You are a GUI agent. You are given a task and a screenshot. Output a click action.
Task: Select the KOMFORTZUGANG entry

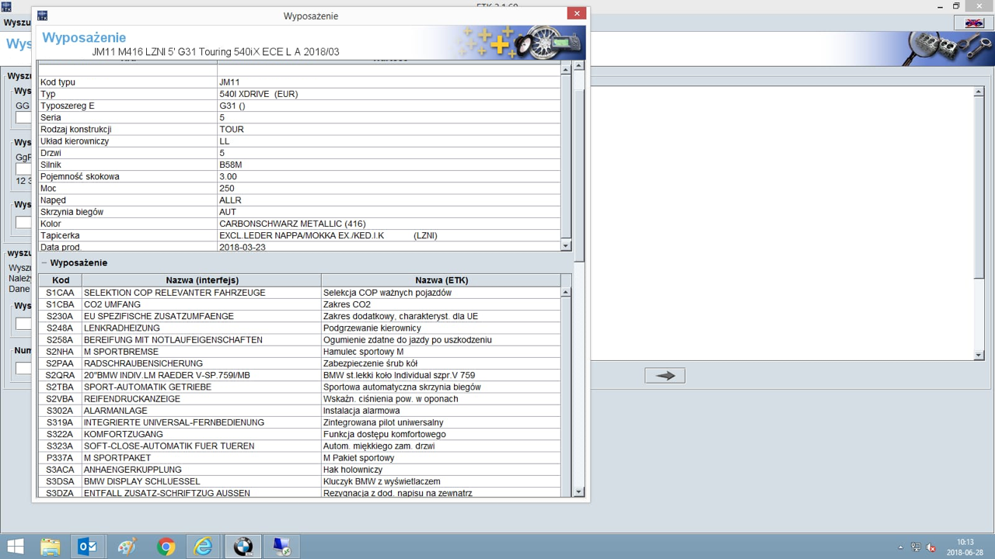click(124, 434)
